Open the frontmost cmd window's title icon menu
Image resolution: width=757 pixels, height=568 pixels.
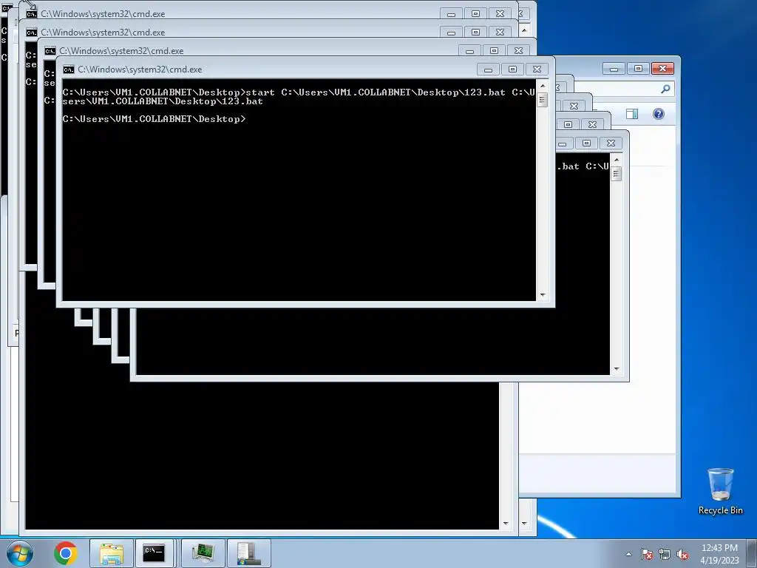(69, 70)
